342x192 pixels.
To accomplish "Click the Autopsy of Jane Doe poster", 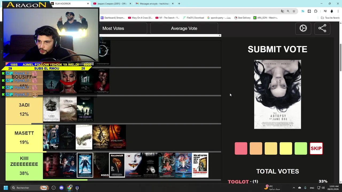I will (x=277, y=94).
